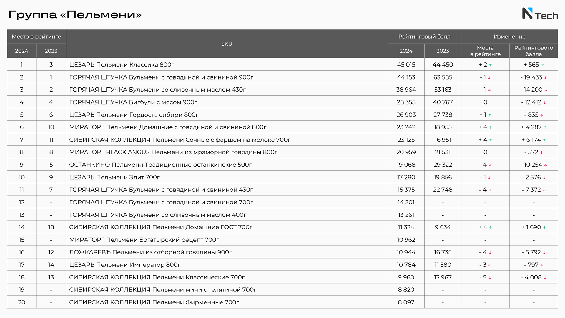
Task: Click the 2024 score value 23 125
Action: (406, 140)
